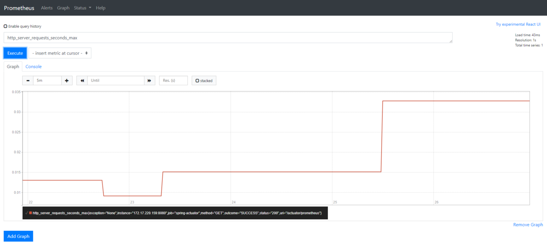547x247 pixels.
Task: Focus the Until end time field
Action: pyautogui.click(x=116, y=80)
